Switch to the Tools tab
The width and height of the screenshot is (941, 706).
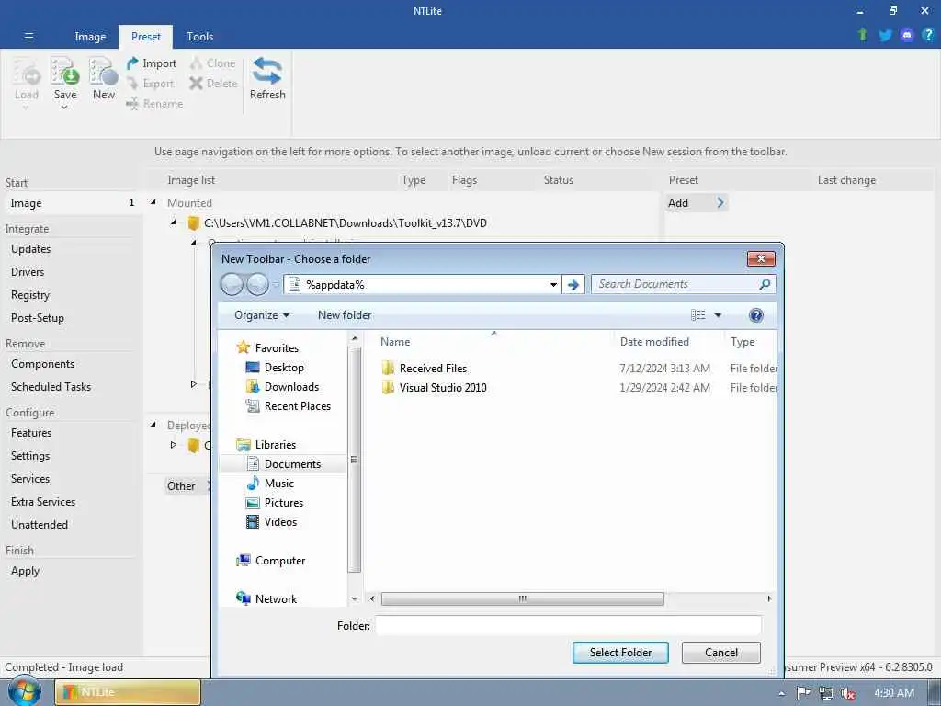199,37
